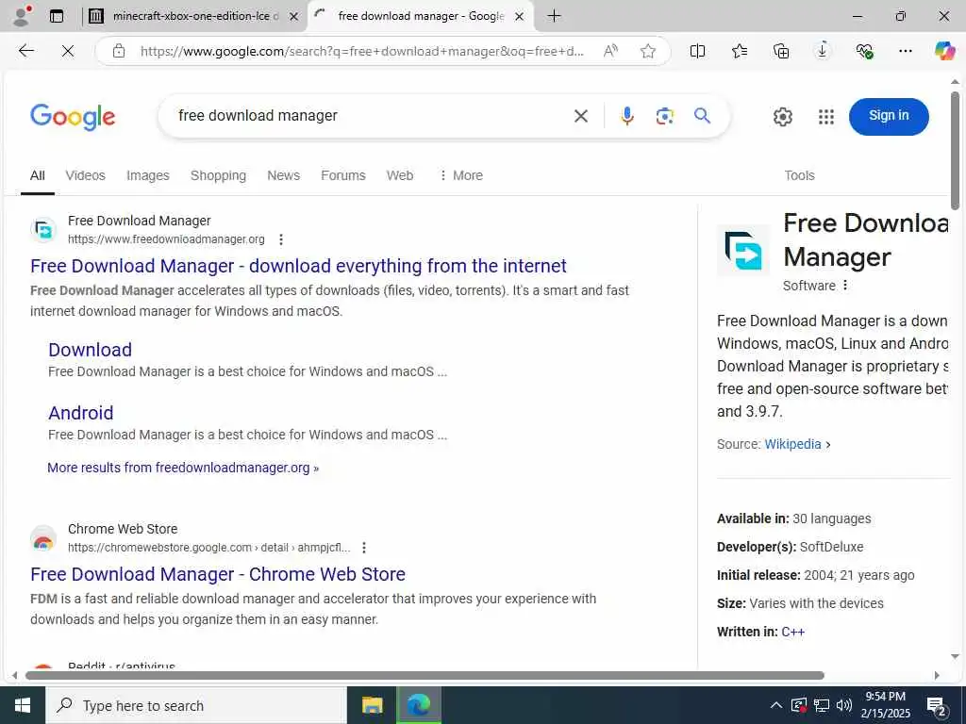
Task: Open Browser essentials heart icon
Action: [x=864, y=51]
